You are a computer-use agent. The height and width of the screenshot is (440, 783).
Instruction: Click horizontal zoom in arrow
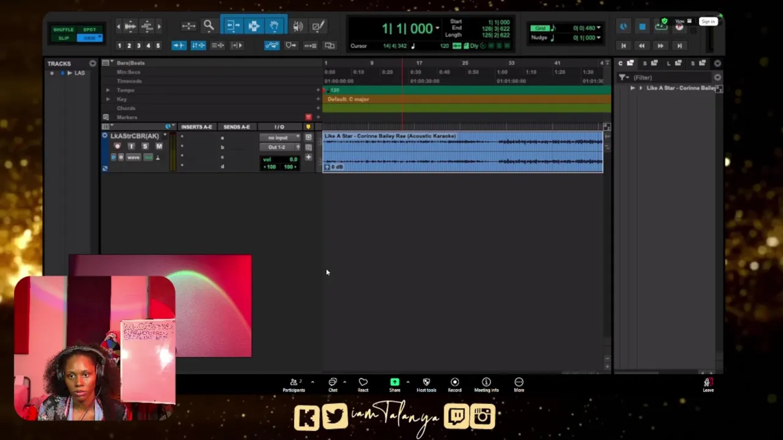click(158, 26)
